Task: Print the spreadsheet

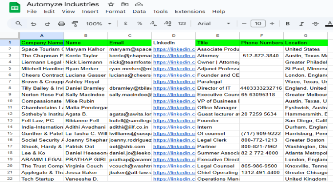Action: 61,24
